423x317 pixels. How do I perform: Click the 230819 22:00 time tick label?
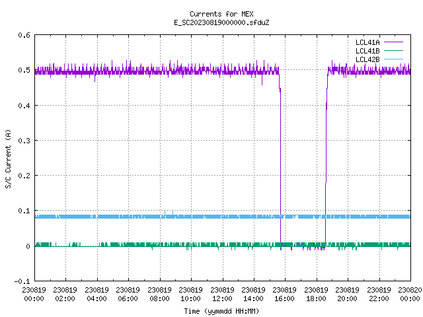[x=379, y=295]
